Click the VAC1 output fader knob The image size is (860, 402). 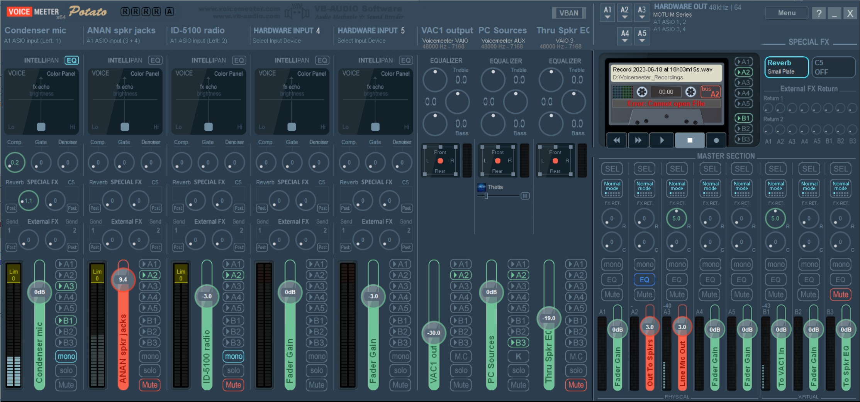(434, 333)
